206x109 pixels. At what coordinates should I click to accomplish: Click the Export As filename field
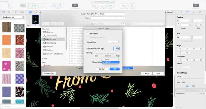coord(108,14)
